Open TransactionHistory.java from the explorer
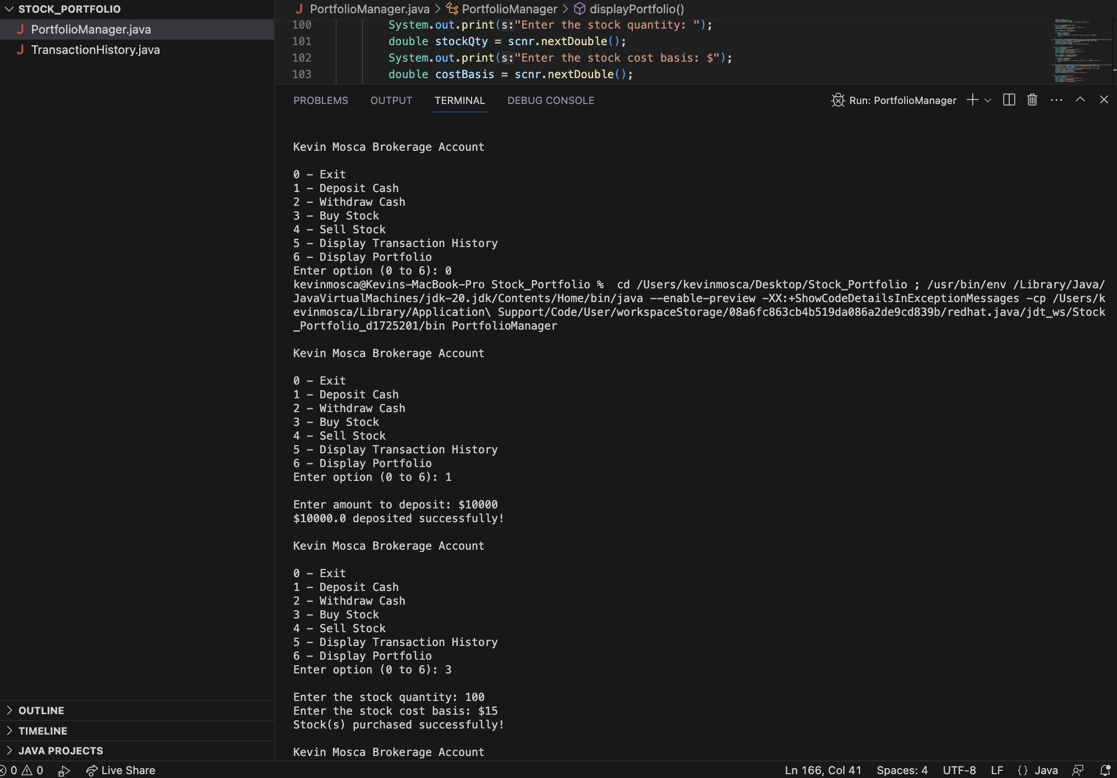 95,50
